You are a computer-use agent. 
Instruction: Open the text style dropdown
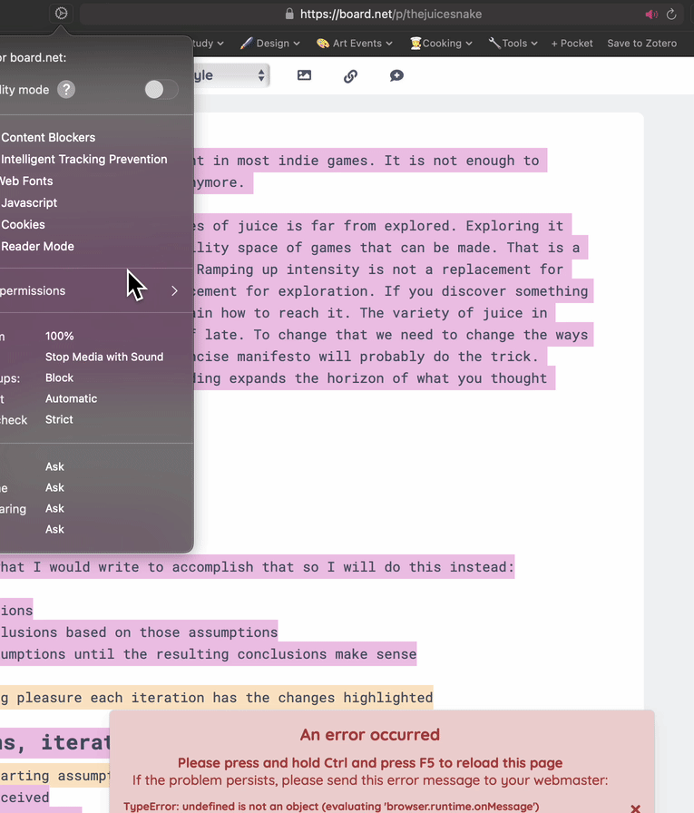231,76
